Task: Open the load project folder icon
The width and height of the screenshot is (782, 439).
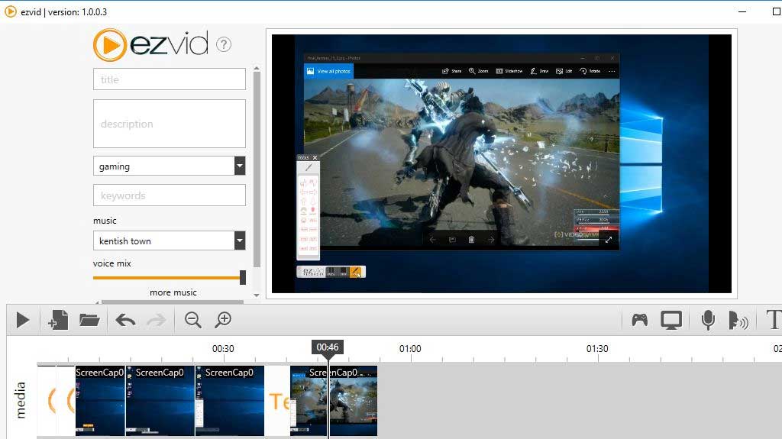Action: (x=89, y=320)
